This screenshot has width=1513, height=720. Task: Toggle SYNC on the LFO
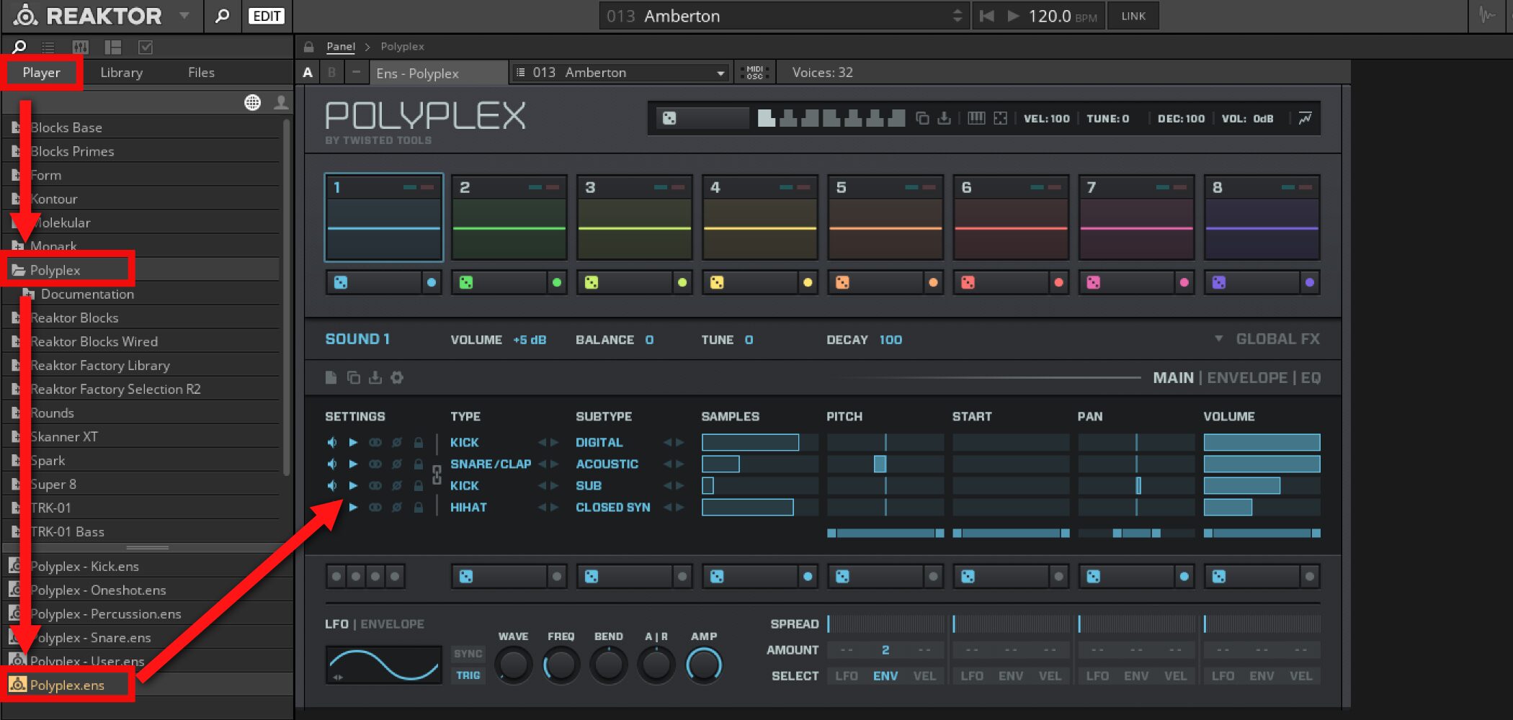[468, 654]
